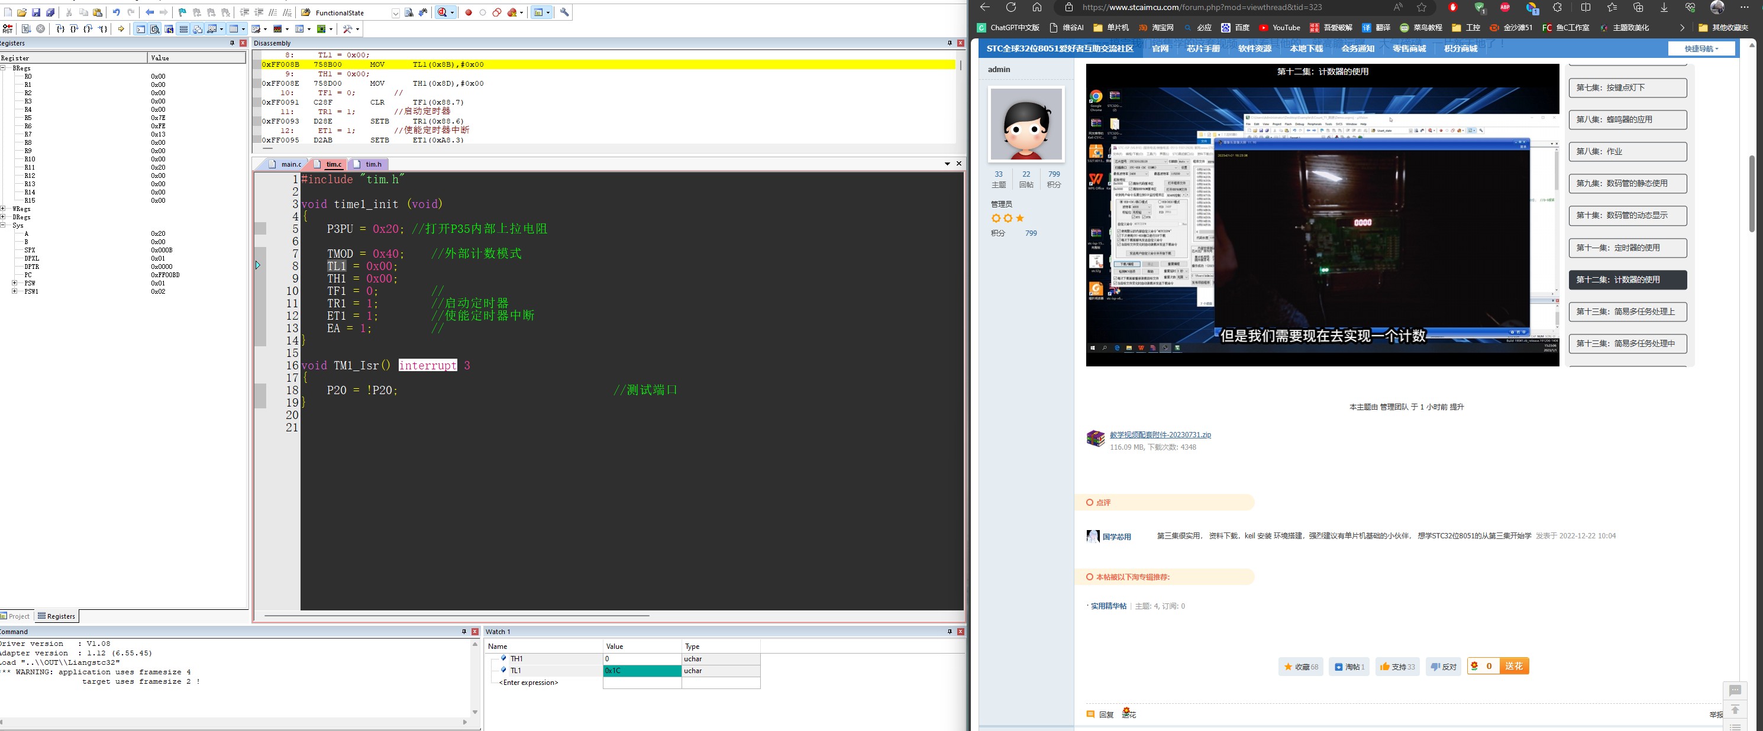The image size is (1763, 731).
Task: Toggle the Registers Window view button
Action: [x=183, y=29]
